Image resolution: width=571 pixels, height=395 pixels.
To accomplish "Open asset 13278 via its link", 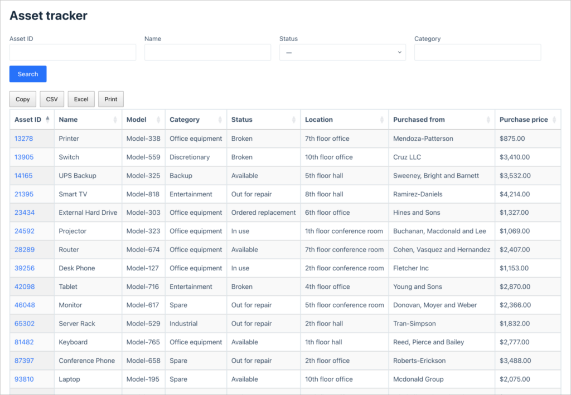I will tap(24, 138).
